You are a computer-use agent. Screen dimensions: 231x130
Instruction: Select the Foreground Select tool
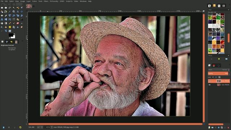[x=2, y=12]
